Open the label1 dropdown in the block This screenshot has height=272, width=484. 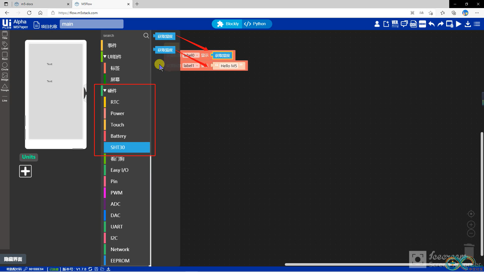(191, 66)
